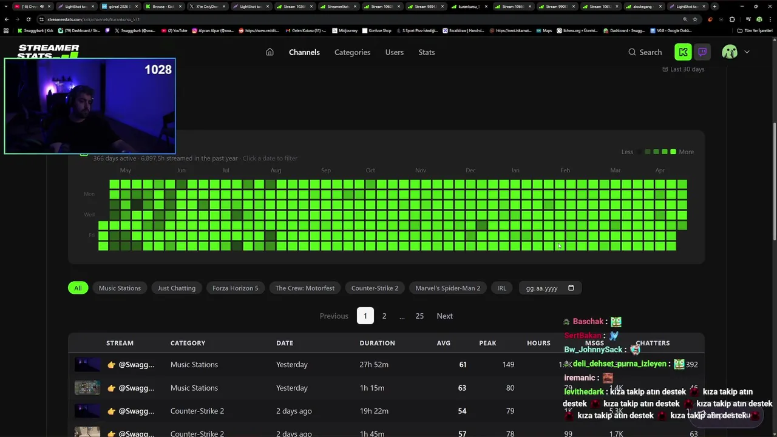The width and height of the screenshot is (777, 437).
Task: Go to the Stats nav item
Action: (427, 52)
